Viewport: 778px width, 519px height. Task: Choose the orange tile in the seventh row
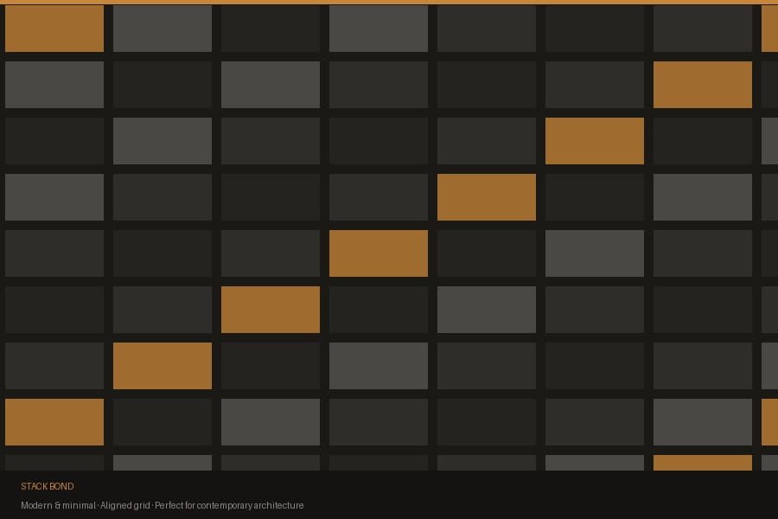162,366
